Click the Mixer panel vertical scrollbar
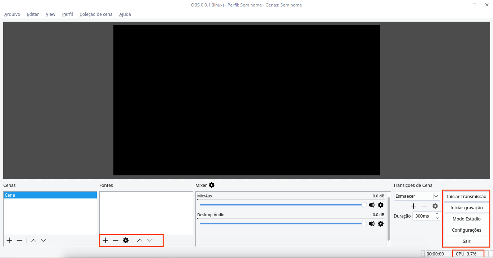Viewport: 493px width, 258px height. point(389,219)
